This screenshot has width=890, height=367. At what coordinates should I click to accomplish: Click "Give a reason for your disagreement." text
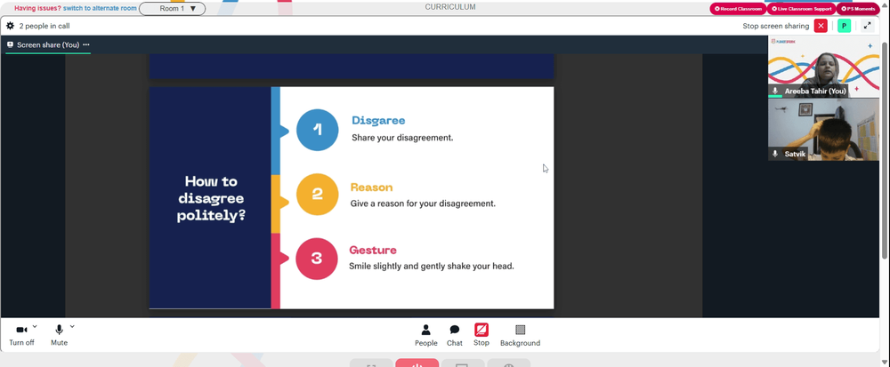[423, 203]
